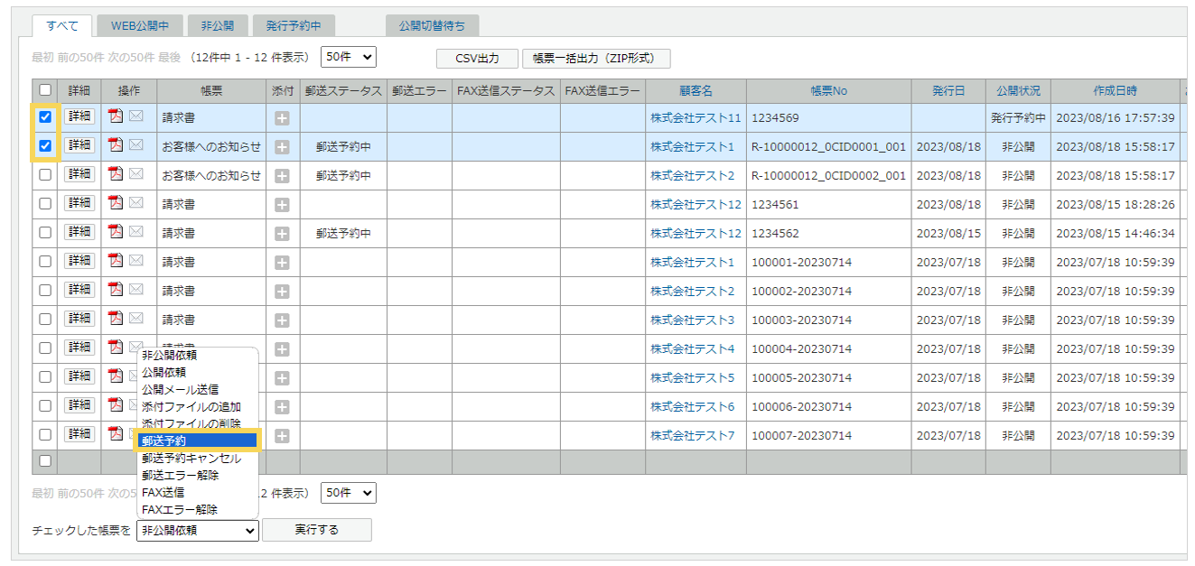Uncheck the first row's checkbox
Viewport: 1195px width, 566px height.
[x=45, y=116]
